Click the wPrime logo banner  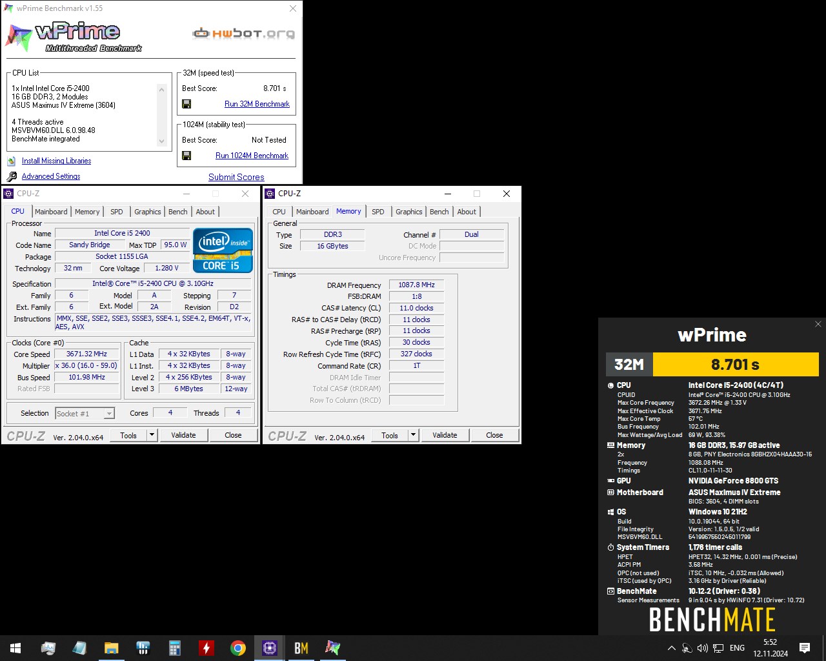(x=74, y=36)
